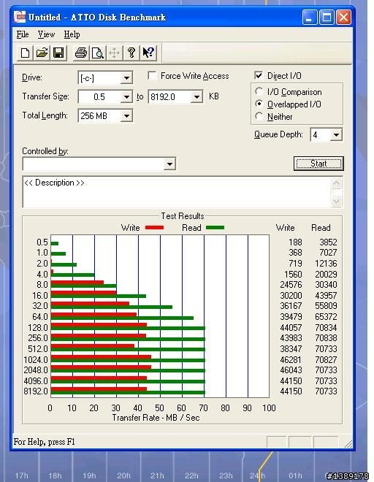Click the New document toolbar icon
Image resolution: width=374 pixels, height=482 pixels.
tap(26, 53)
